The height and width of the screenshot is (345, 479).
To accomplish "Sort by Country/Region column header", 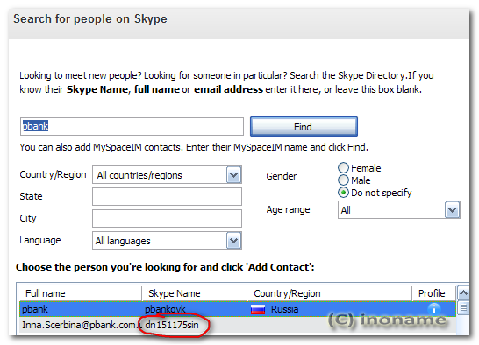I will 329,293.
